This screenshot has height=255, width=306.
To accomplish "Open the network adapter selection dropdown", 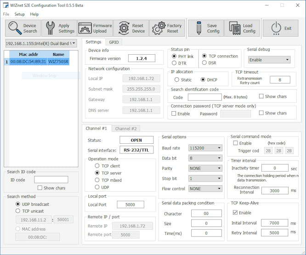I will pyautogui.click(x=41, y=44).
